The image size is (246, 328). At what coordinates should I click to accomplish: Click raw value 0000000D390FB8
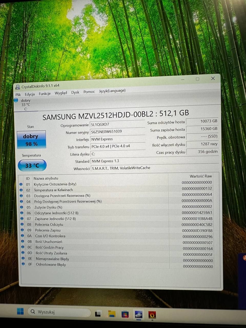[197, 231]
